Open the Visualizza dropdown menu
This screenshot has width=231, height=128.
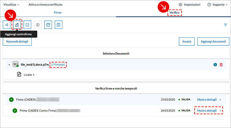tap(11, 5)
